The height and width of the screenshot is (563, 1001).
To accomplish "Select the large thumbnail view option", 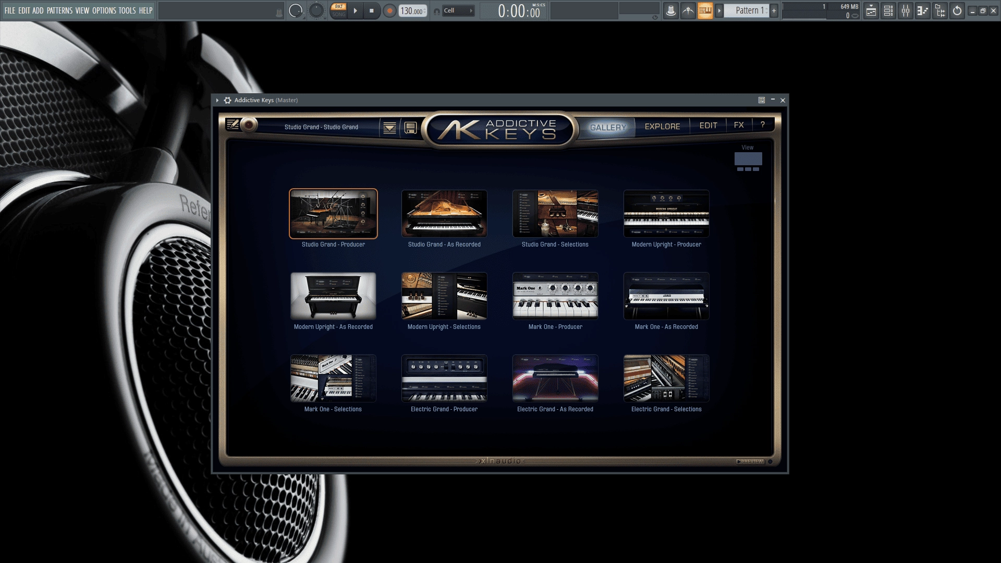I will pos(748,158).
